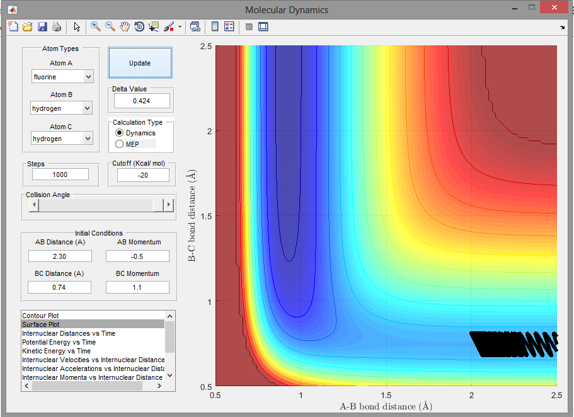Click the AB Distance input field
Screen dimensions: 574x417
tap(60, 256)
